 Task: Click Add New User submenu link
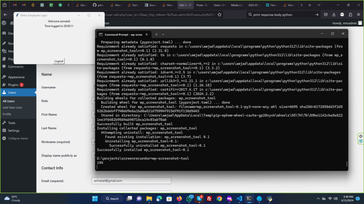click(x=12, y=108)
